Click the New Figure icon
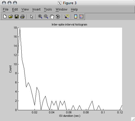Viewport: 135px width, 121px height. coord(5,17)
